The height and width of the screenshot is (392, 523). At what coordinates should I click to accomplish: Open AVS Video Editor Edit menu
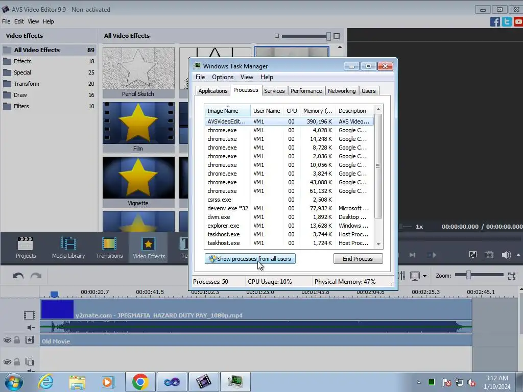pos(19,21)
